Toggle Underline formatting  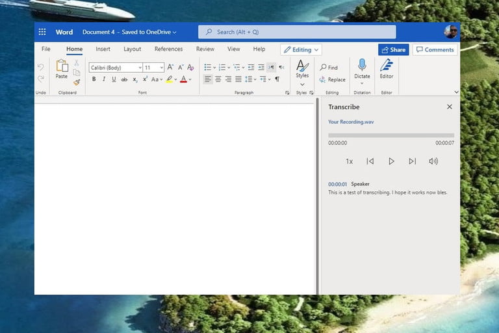point(114,79)
